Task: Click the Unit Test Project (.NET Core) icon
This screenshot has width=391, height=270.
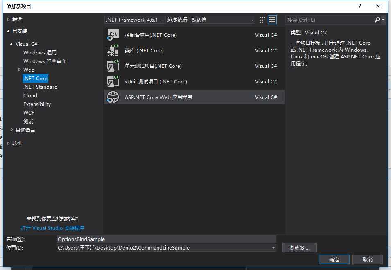Action: (x=113, y=66)
